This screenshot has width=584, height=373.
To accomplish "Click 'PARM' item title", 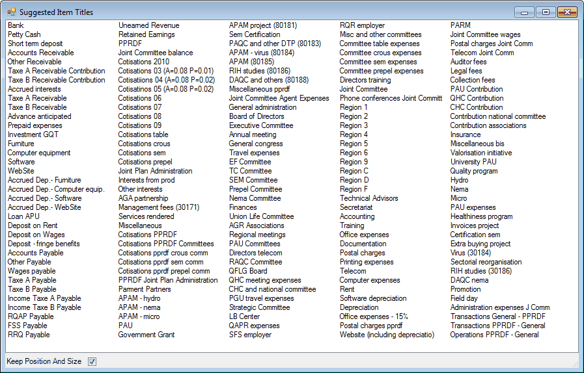I will click(460, 25).
